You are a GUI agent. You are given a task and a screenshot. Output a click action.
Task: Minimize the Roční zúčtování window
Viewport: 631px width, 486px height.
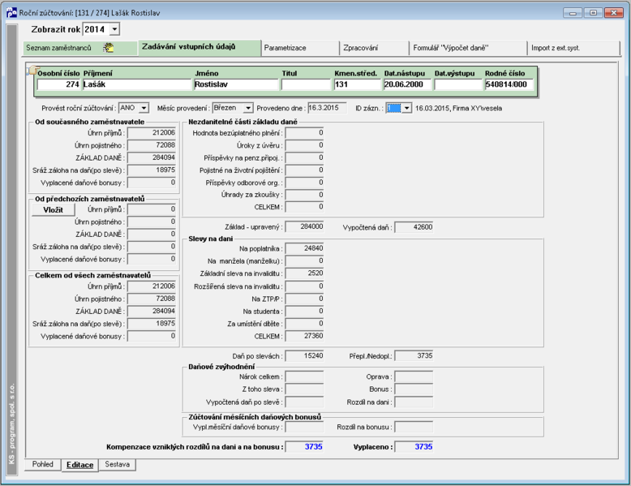pos(573,13)
